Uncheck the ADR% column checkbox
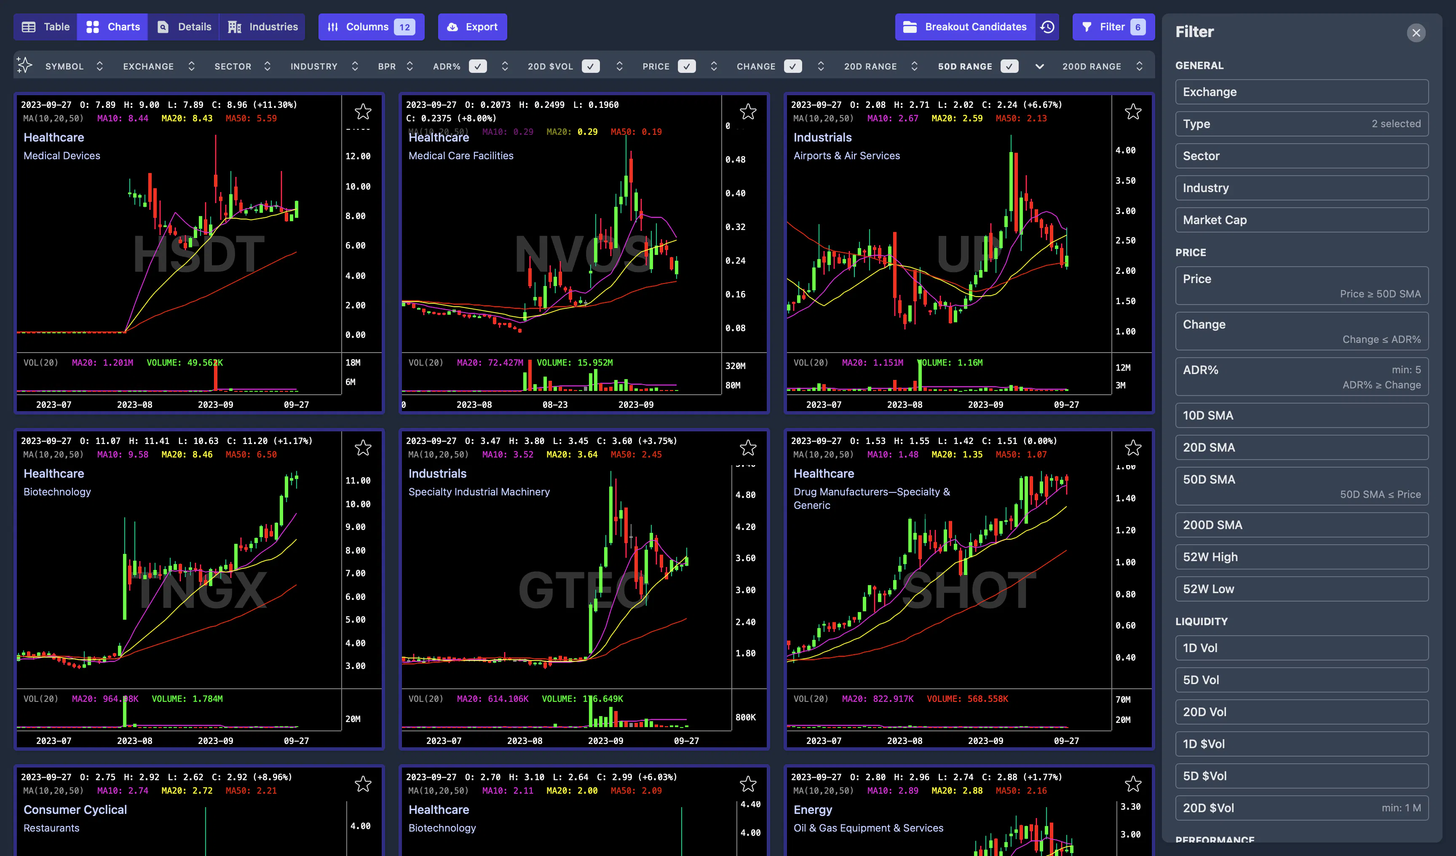This screenshot has width=1456, height=856. tap(477, 66)
